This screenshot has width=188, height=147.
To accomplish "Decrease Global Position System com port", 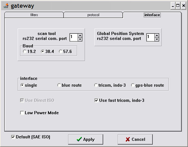I will click(157, 39).
